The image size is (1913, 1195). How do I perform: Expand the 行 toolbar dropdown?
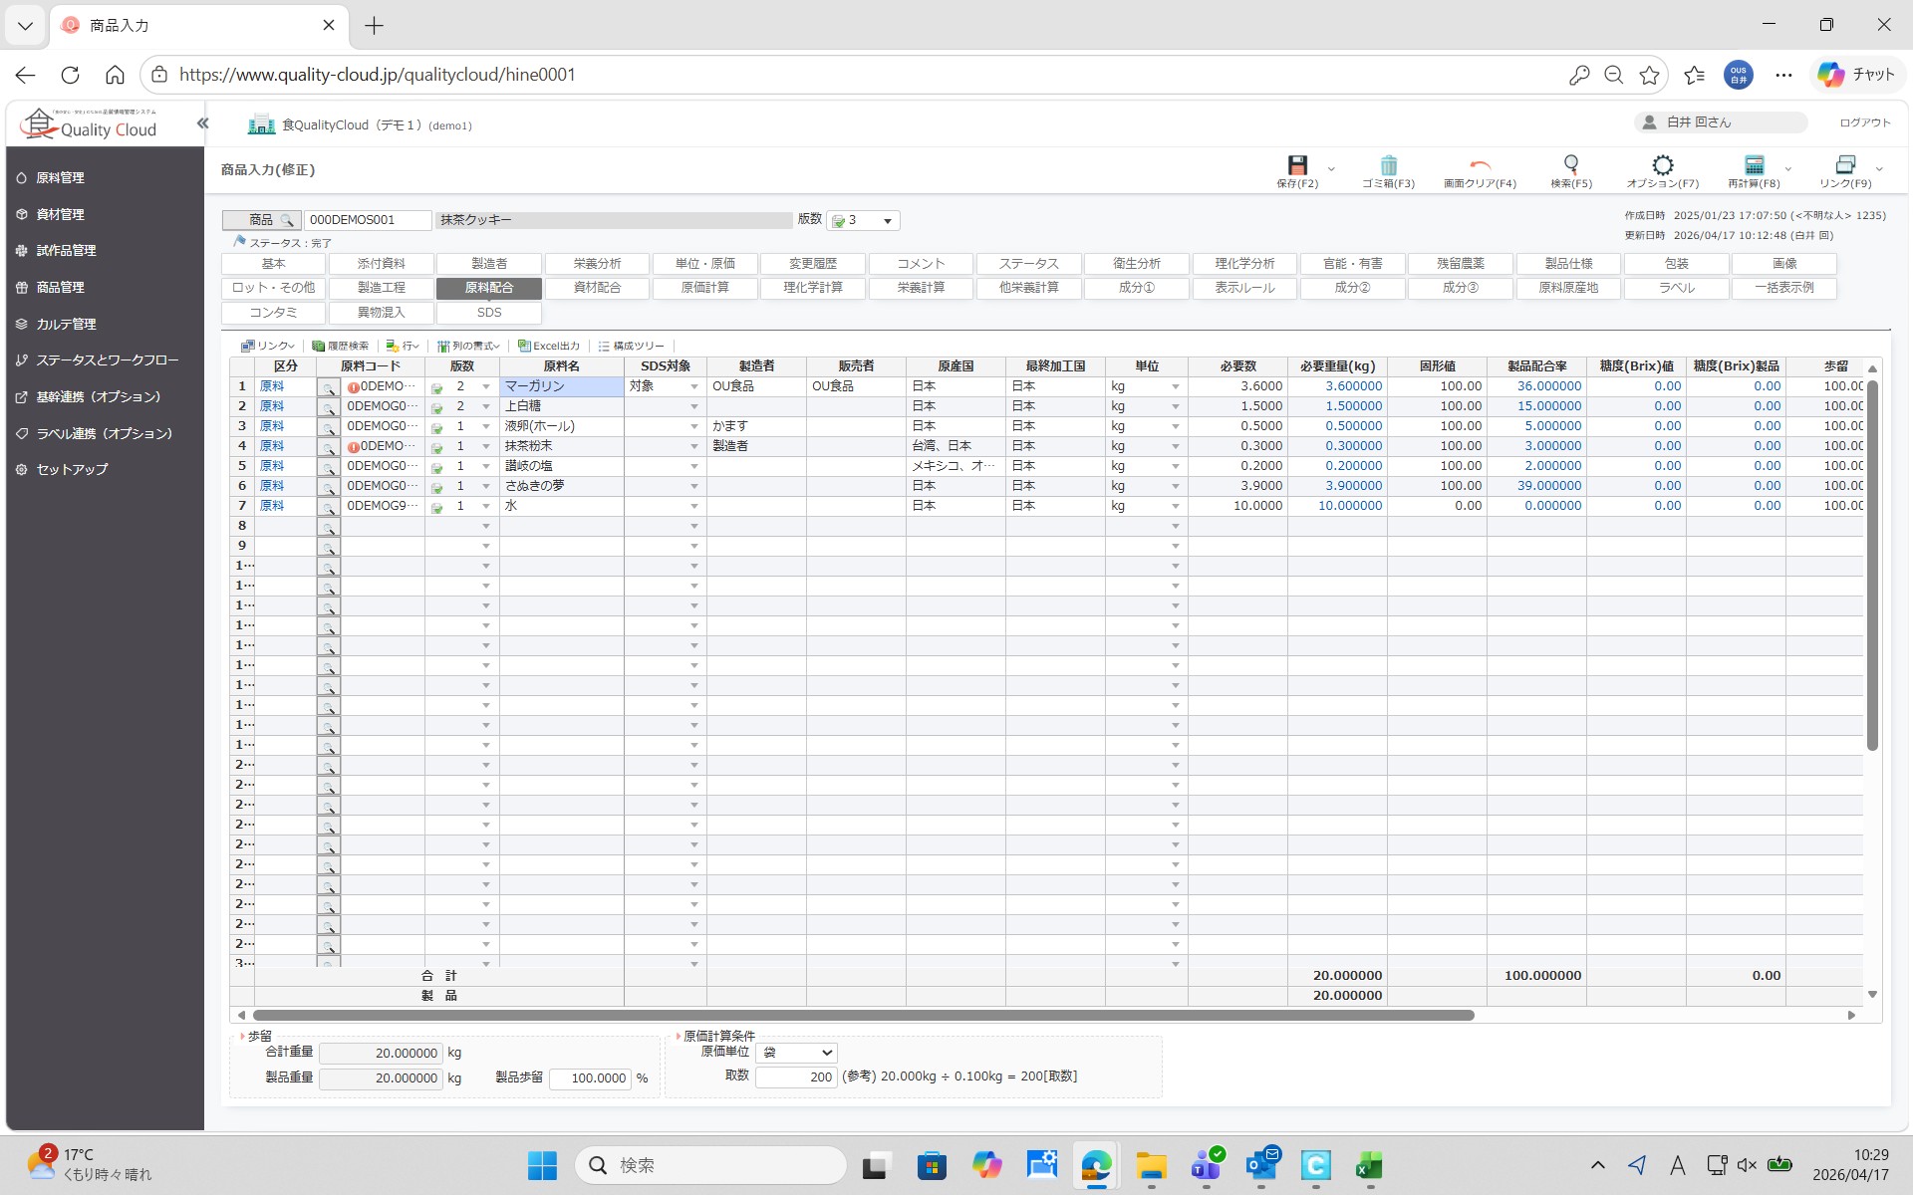click(x=415, y=347)
